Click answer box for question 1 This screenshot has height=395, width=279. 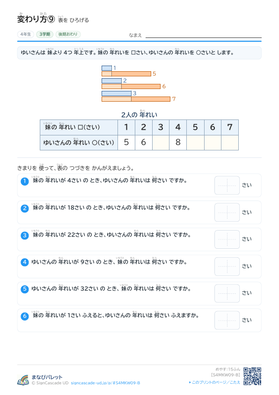(227, 186)
